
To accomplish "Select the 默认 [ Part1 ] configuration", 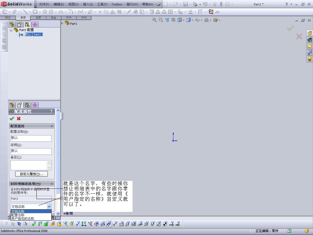I will (34, 35).
